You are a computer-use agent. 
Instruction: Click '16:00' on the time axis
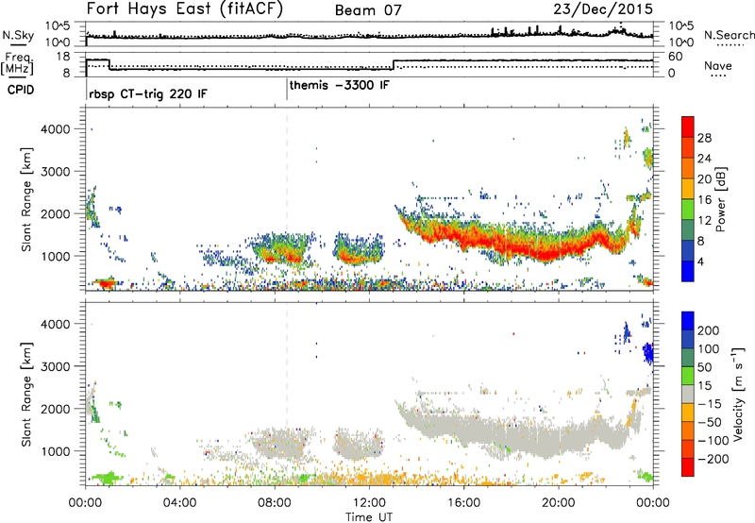click(x=463, y=503)
